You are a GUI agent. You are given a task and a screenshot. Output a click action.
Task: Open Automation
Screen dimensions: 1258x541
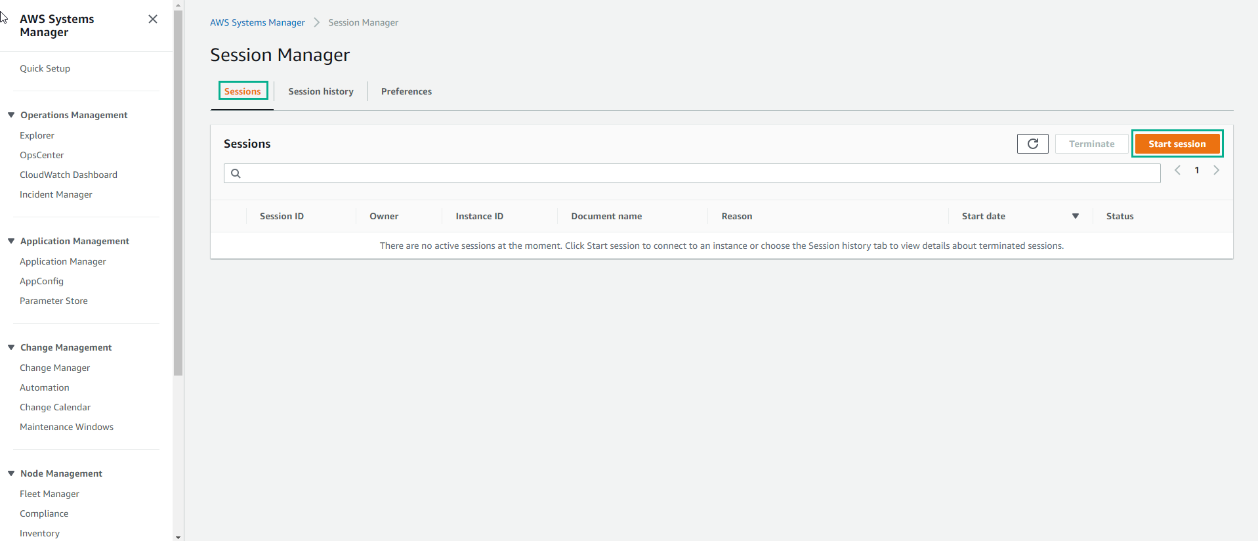coord(45,387)
